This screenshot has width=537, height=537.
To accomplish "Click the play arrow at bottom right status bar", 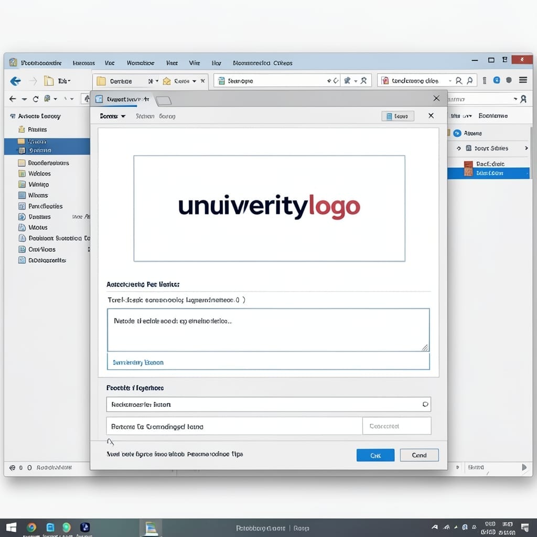I will [x=524, y=467].
